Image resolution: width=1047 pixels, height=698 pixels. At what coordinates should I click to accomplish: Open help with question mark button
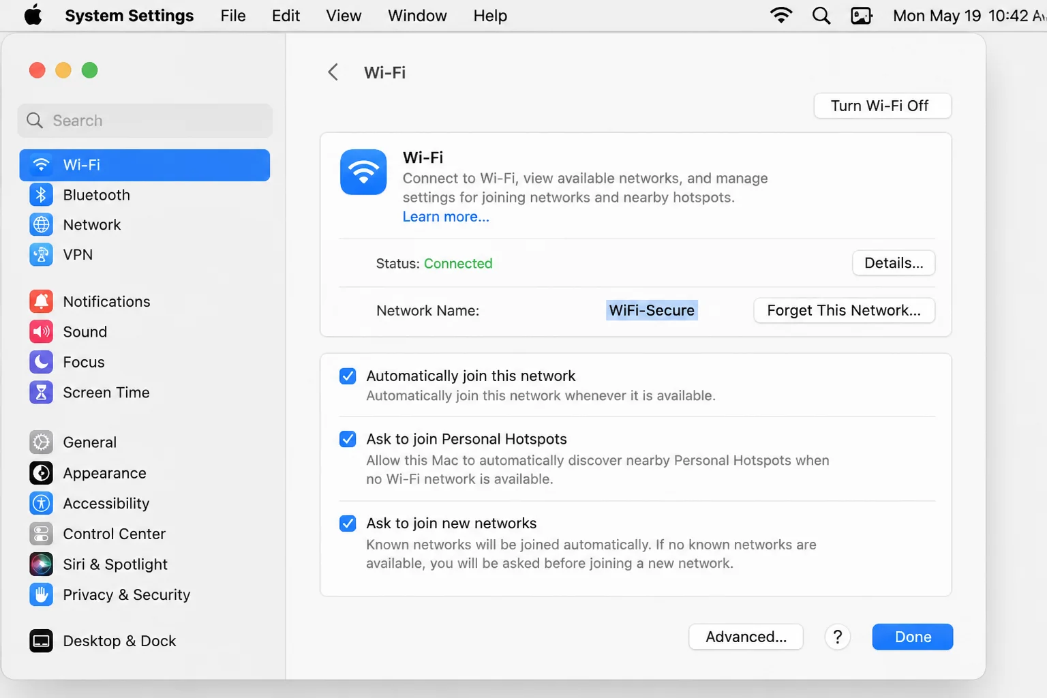point(838,637)
